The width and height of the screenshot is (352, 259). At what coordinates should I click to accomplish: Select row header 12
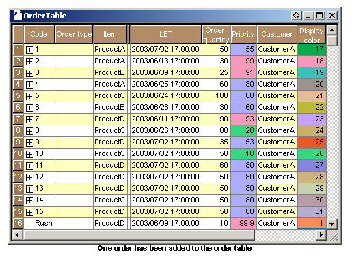pos(18,177)
